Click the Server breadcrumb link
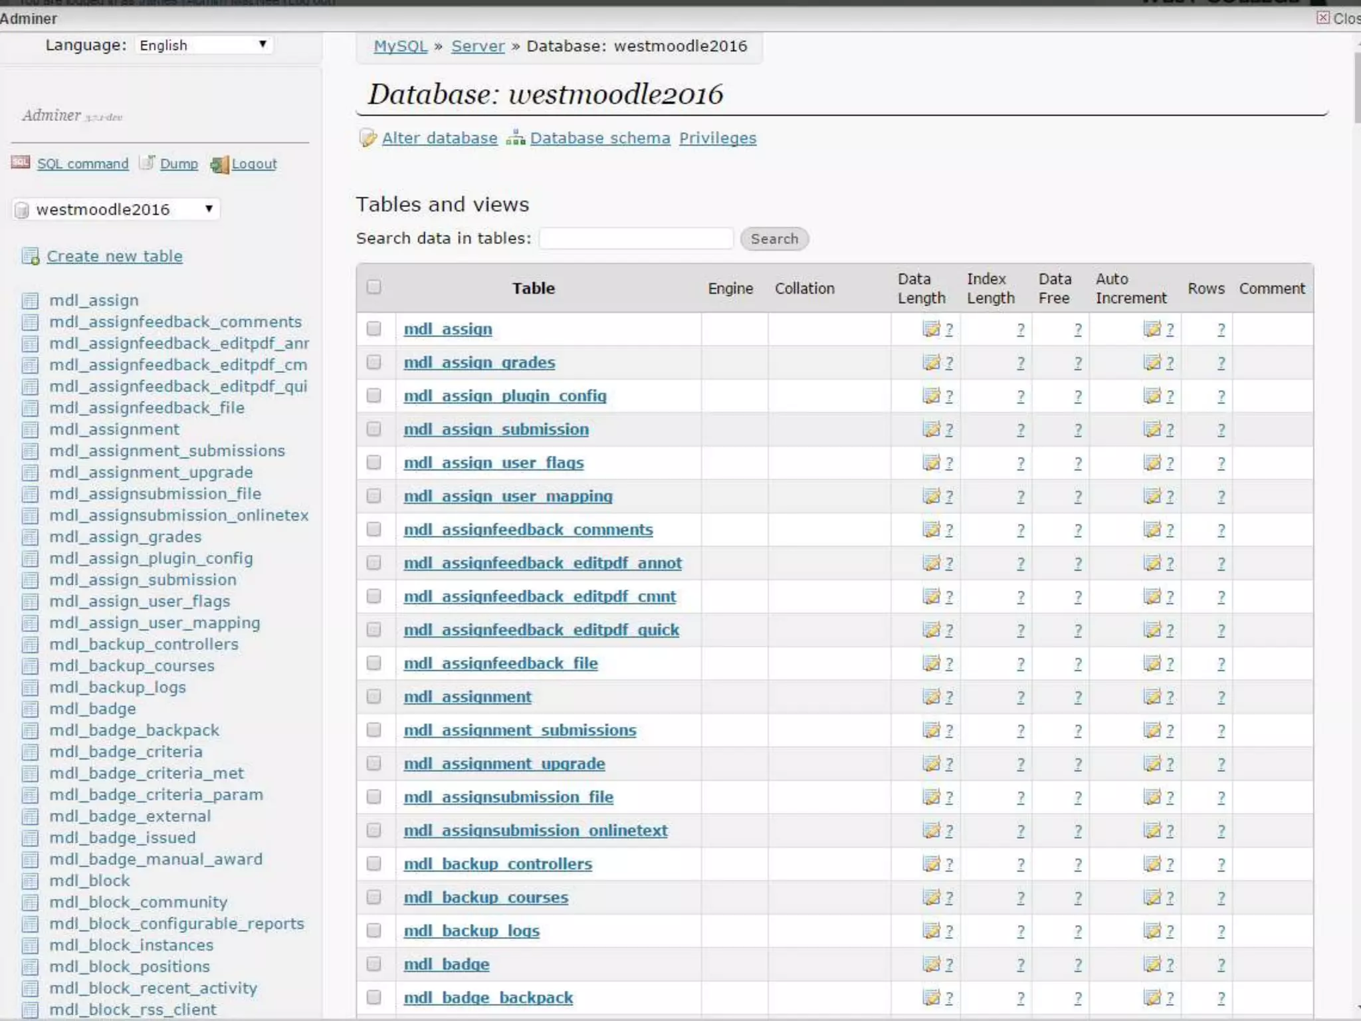The image size is (1361, 1021). [x=478, y=46]
